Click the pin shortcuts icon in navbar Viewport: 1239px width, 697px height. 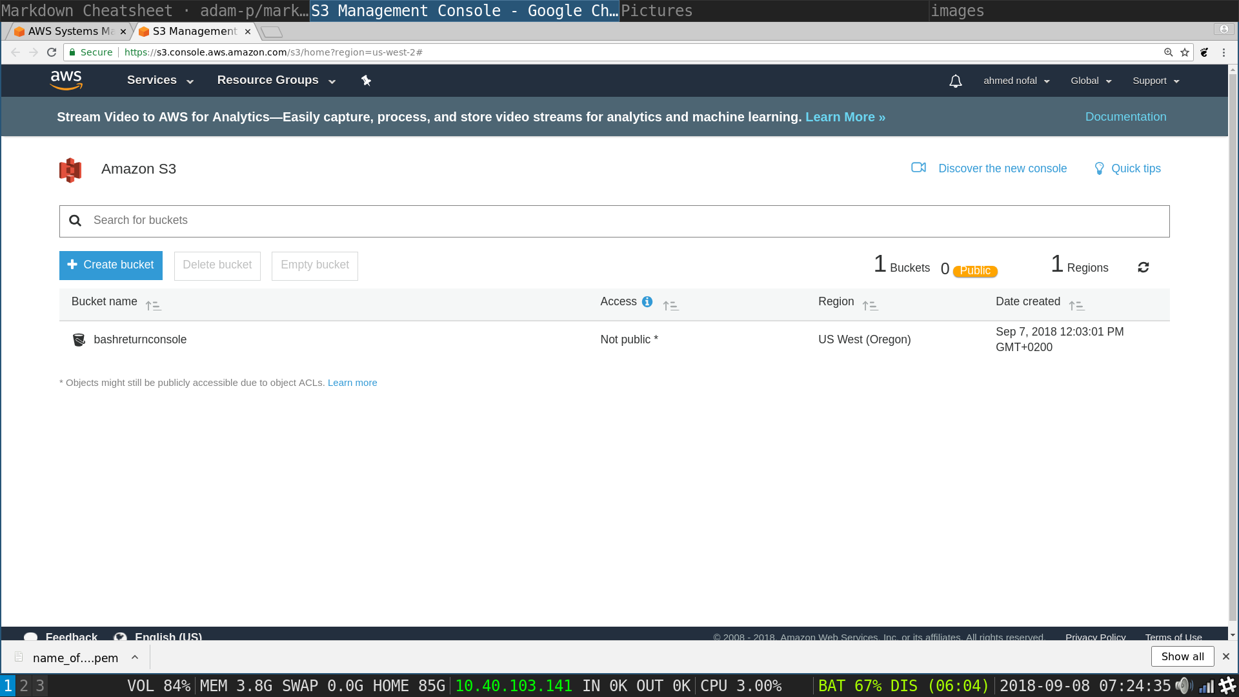click(x=366, y=81)
